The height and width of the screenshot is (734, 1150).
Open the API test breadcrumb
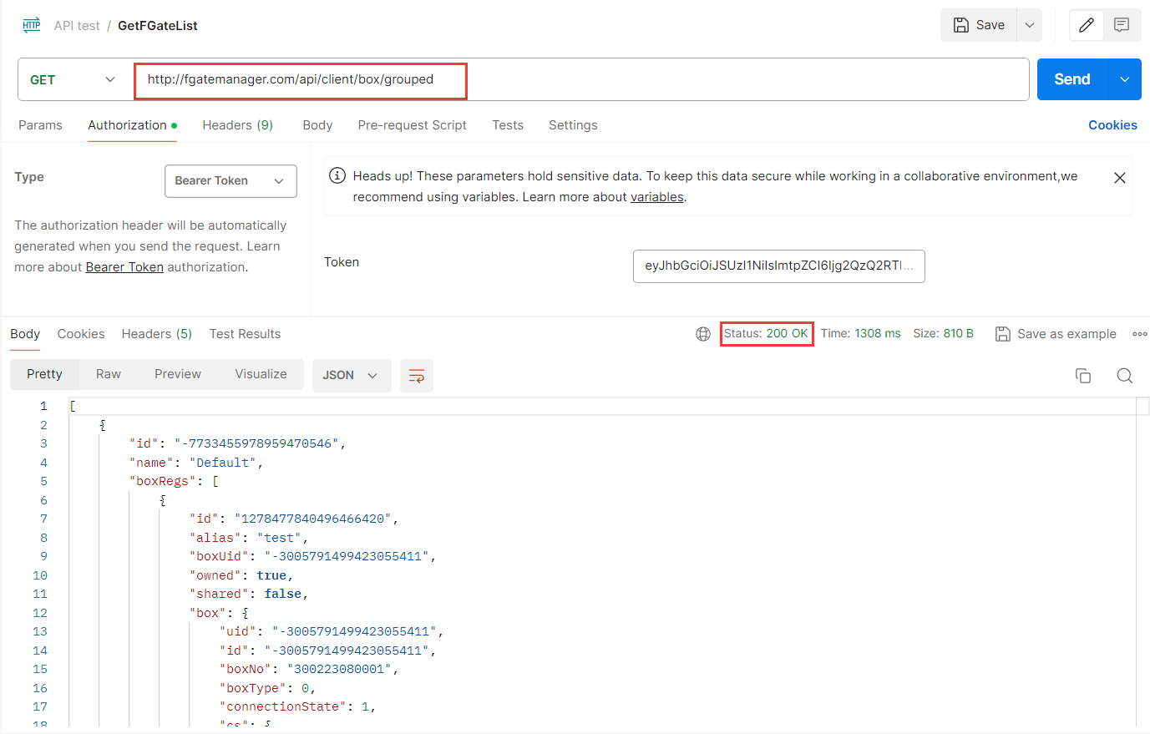point(77,26)
